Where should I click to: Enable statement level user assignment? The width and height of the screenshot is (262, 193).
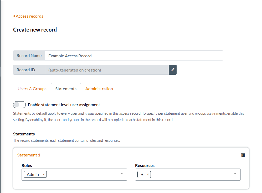(19, 104)
